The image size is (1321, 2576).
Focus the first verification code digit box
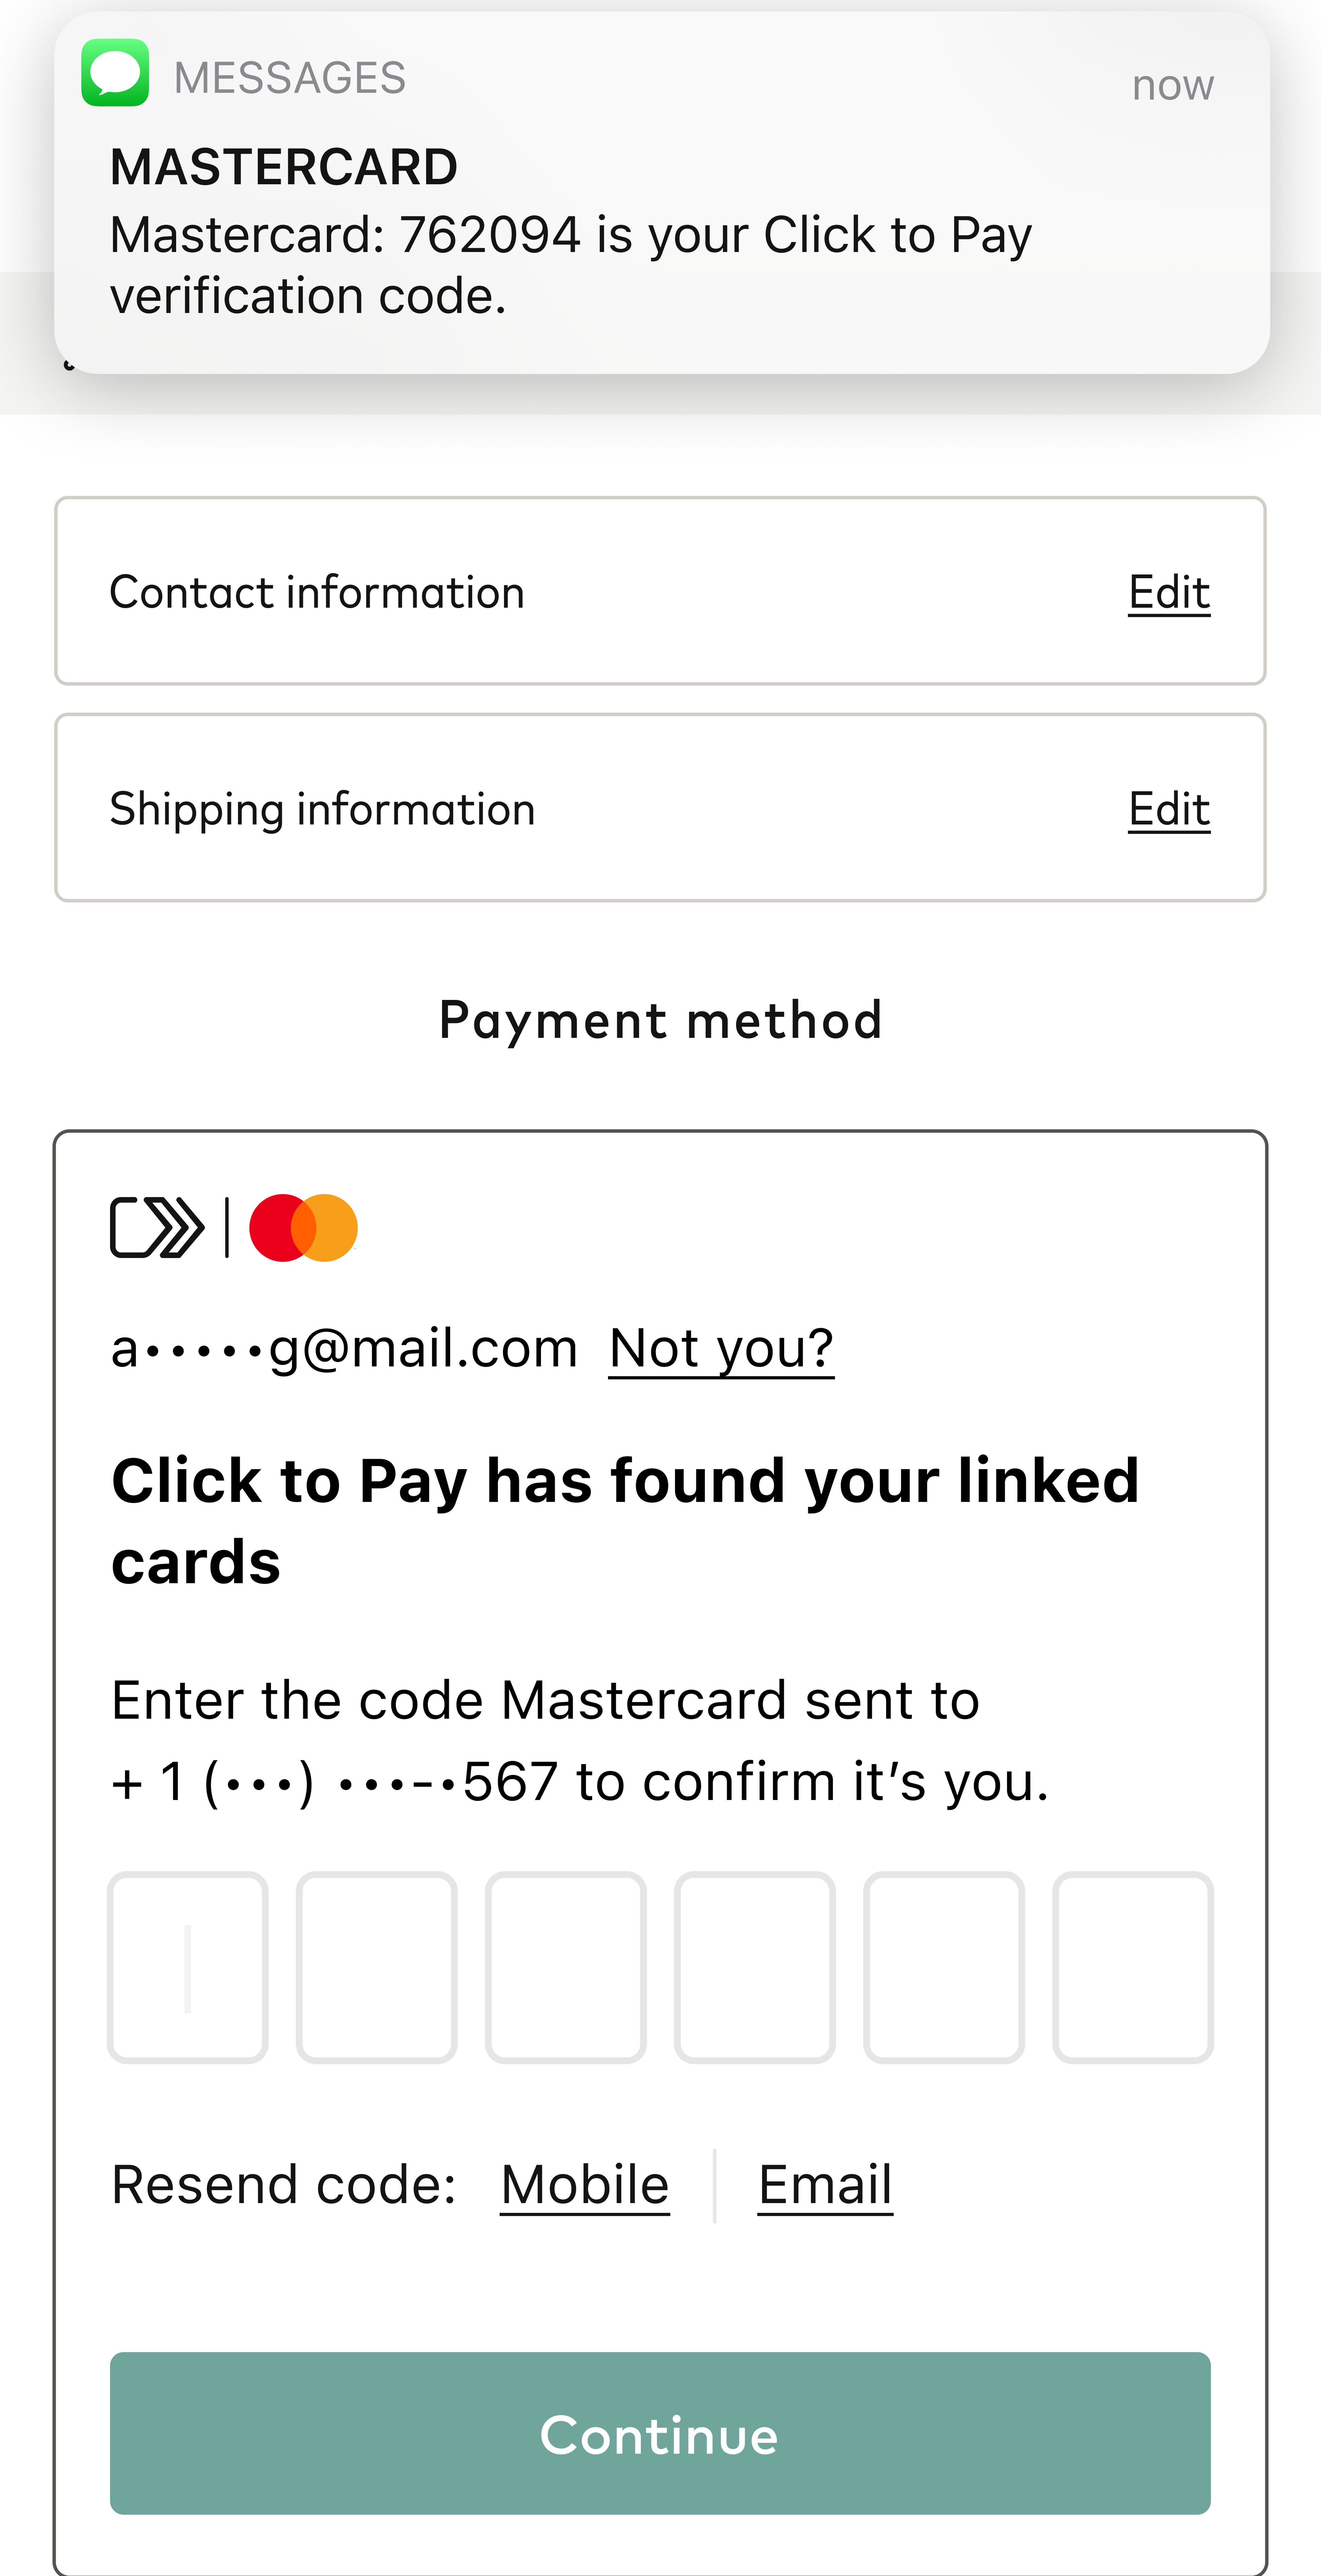click(x=188, y=1967)
